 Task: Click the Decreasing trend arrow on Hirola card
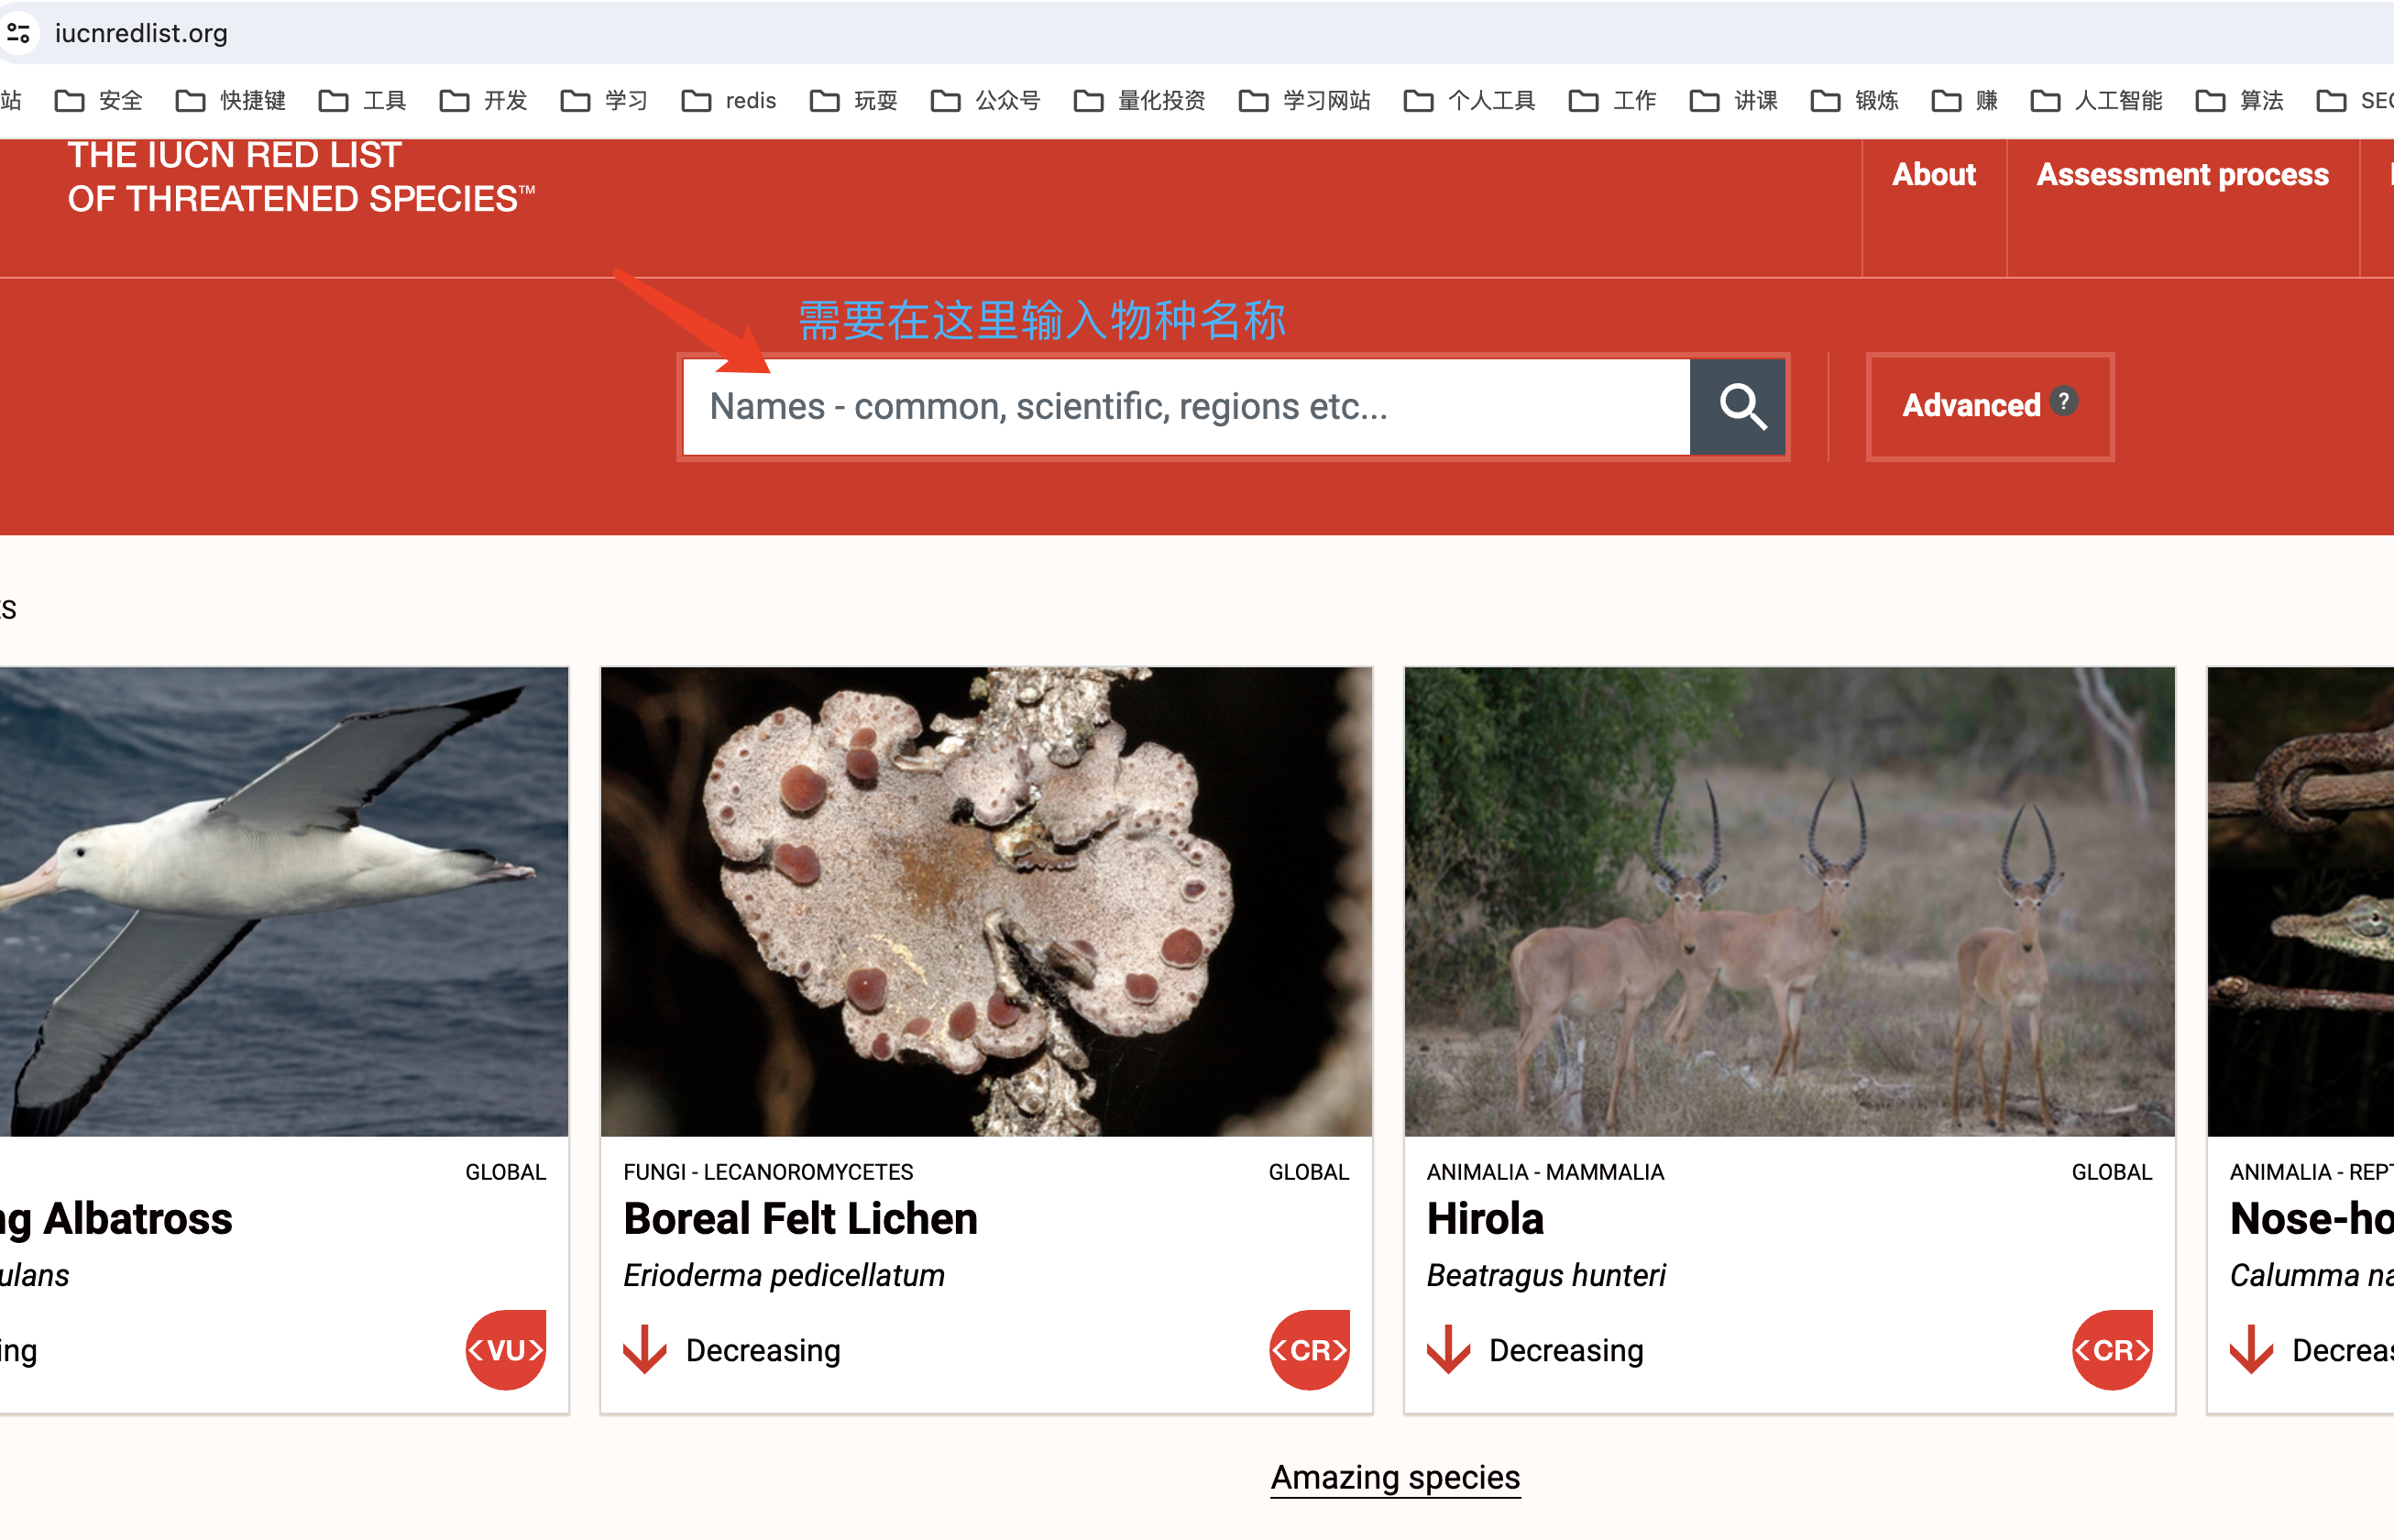click(1449, 1349)
